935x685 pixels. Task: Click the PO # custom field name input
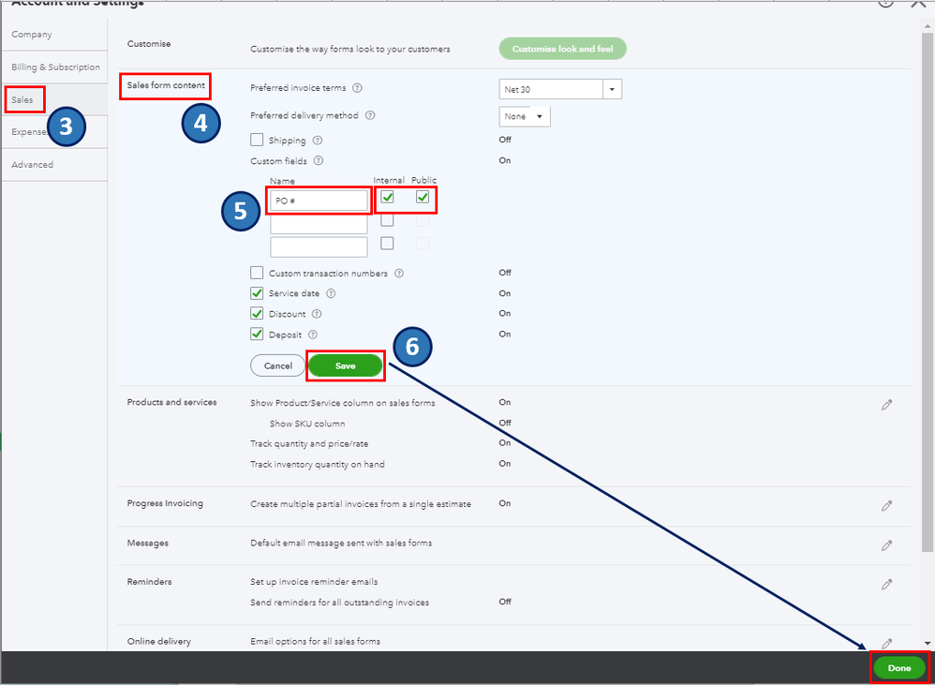coord(319,201)
